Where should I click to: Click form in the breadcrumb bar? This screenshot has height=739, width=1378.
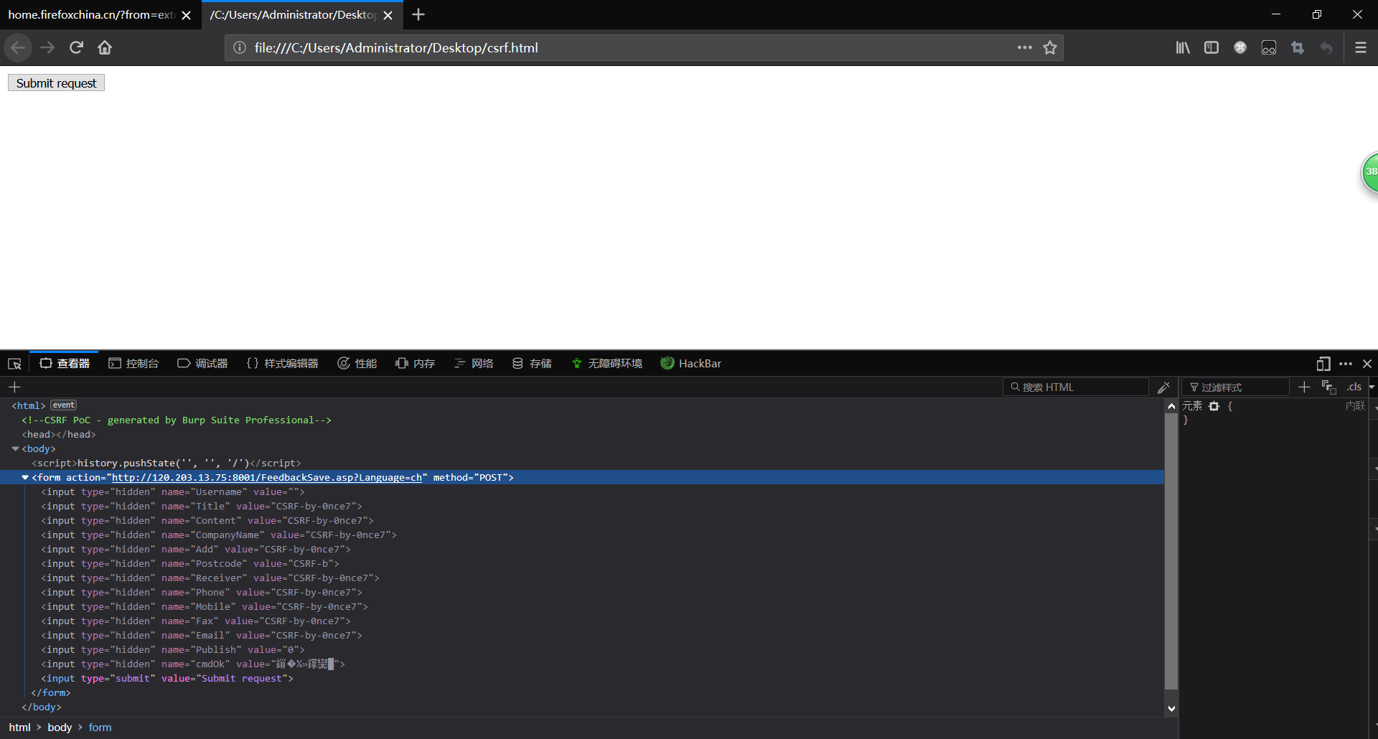[x=100, y=728]
